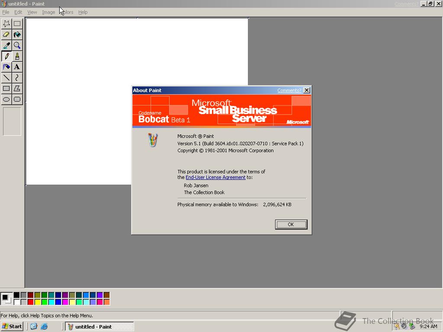Choose the lime green swatch
Image resolution: width=443 pixels, height=332 pixels.
click(45, 302)
